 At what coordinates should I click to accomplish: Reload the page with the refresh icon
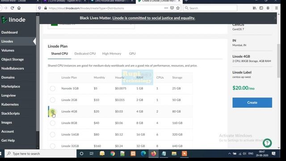12,8
